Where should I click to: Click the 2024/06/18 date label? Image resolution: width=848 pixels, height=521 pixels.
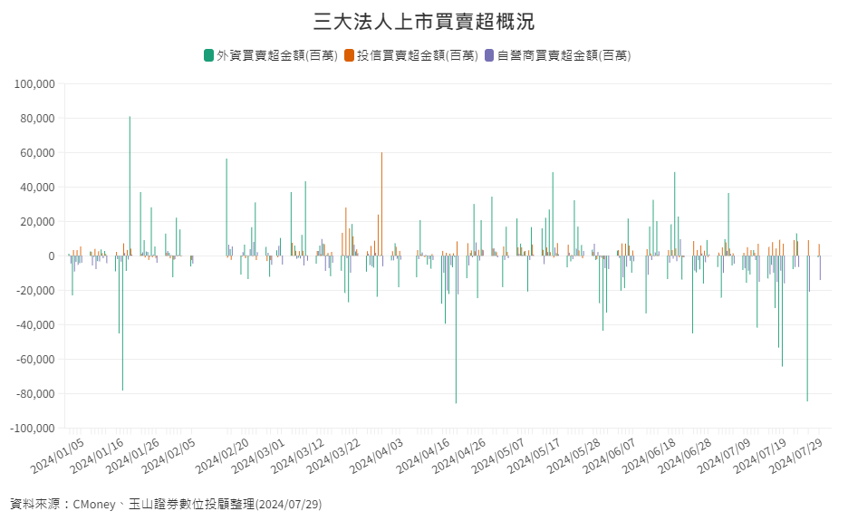click(x=650, y=457)
